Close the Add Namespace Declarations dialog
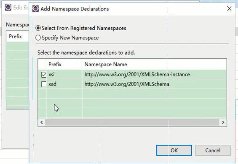Image resolution: width=238 pixels, height=164 pixels. pos(229,9)
